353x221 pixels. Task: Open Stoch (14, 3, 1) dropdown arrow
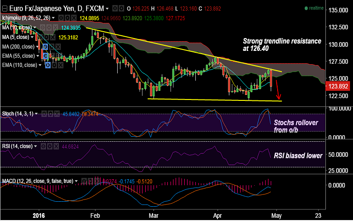36,114
